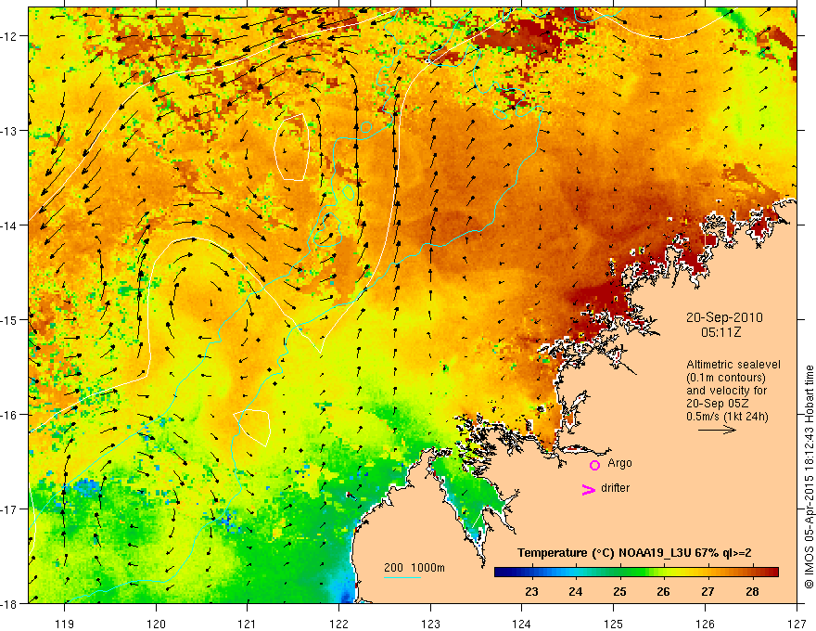This screenshot has width=816, height=631.
Task: Click the 'and velocity for' legend line
Action: 726,391
